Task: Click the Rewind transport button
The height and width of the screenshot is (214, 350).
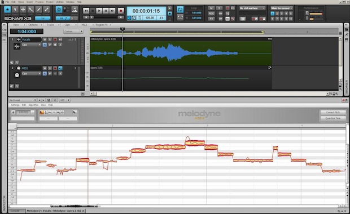Action: coord(86,11)
